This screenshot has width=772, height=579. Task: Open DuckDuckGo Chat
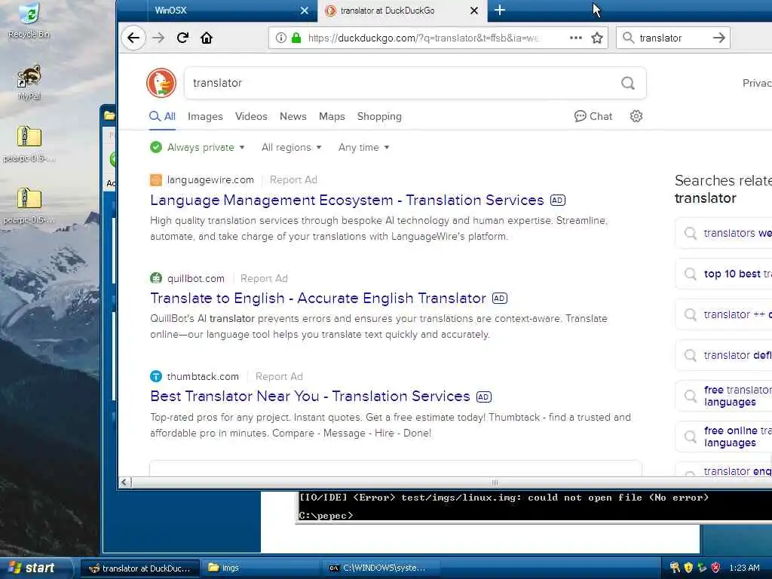(x=593, y=116)
